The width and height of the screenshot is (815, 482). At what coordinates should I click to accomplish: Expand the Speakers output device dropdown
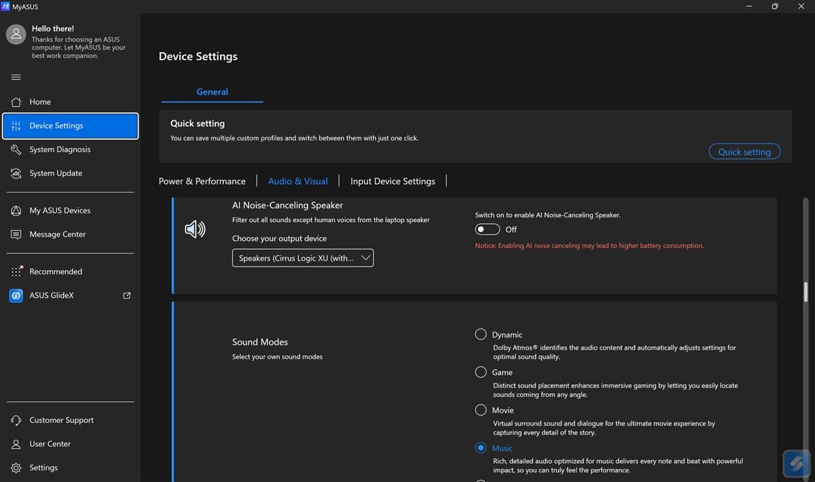pos(303,258)
